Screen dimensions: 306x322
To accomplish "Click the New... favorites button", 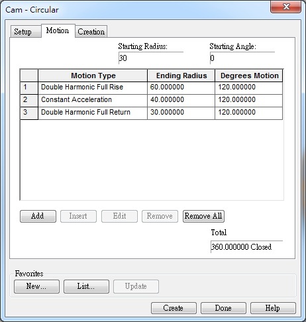I will [36, 286].
